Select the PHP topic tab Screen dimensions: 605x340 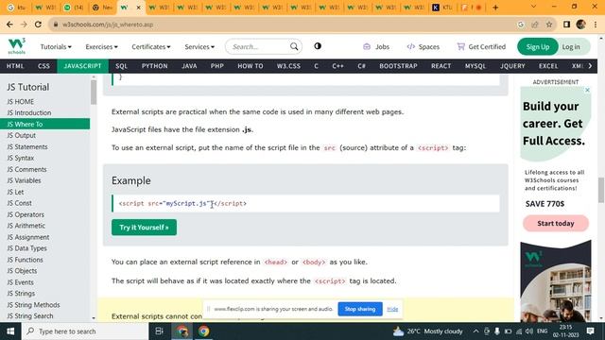216,66
